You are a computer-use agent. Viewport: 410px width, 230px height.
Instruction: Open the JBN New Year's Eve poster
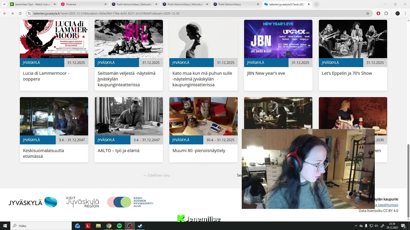click(278, 39)
